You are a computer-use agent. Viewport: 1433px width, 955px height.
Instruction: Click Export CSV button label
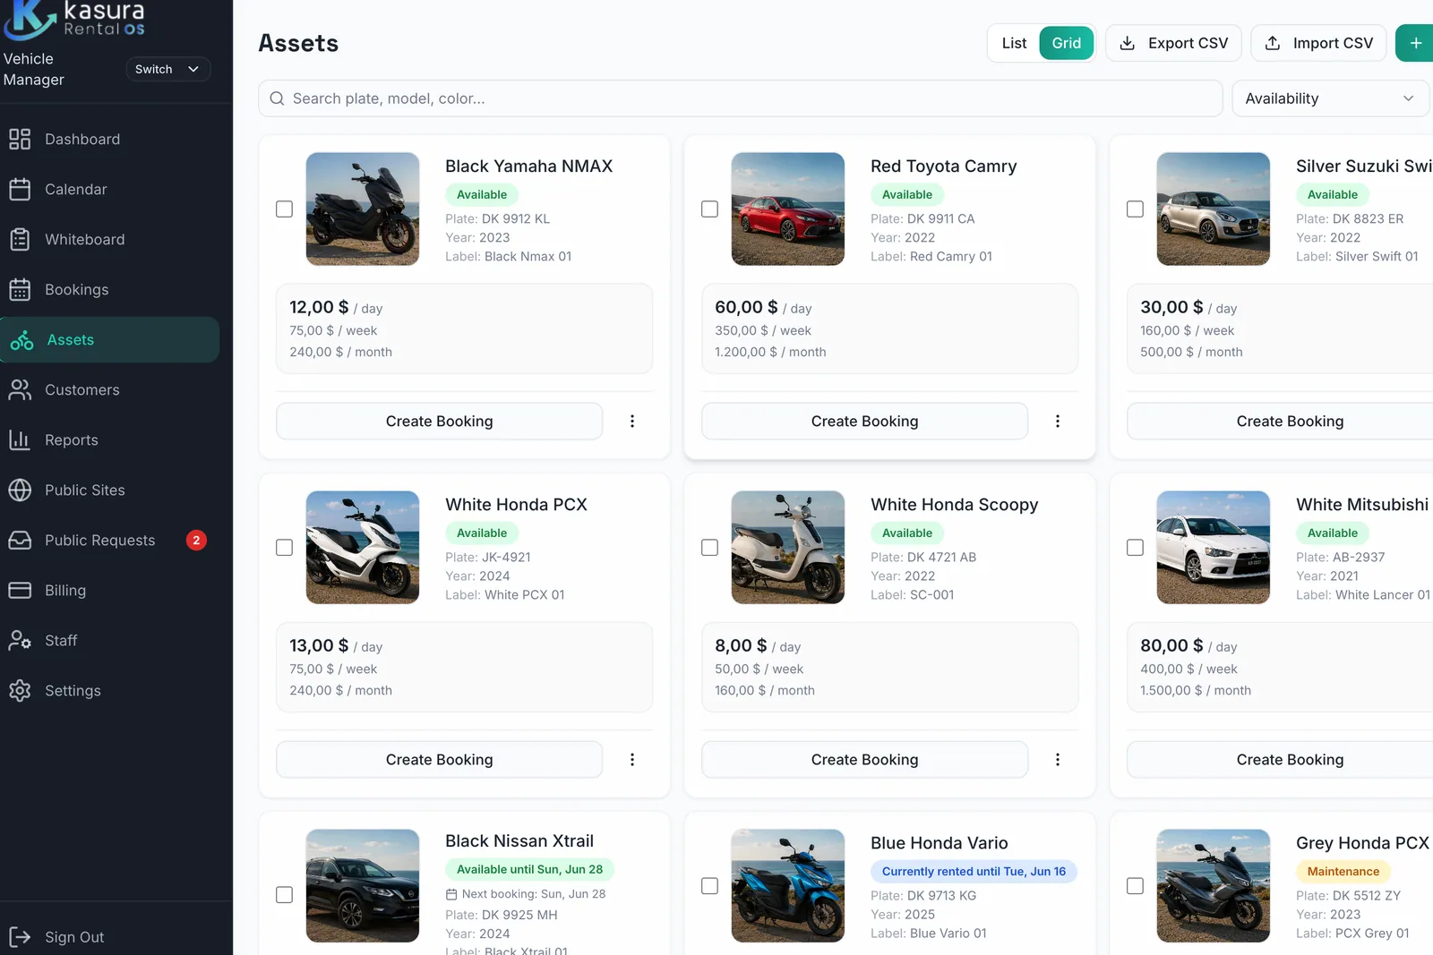point(1188,43)
